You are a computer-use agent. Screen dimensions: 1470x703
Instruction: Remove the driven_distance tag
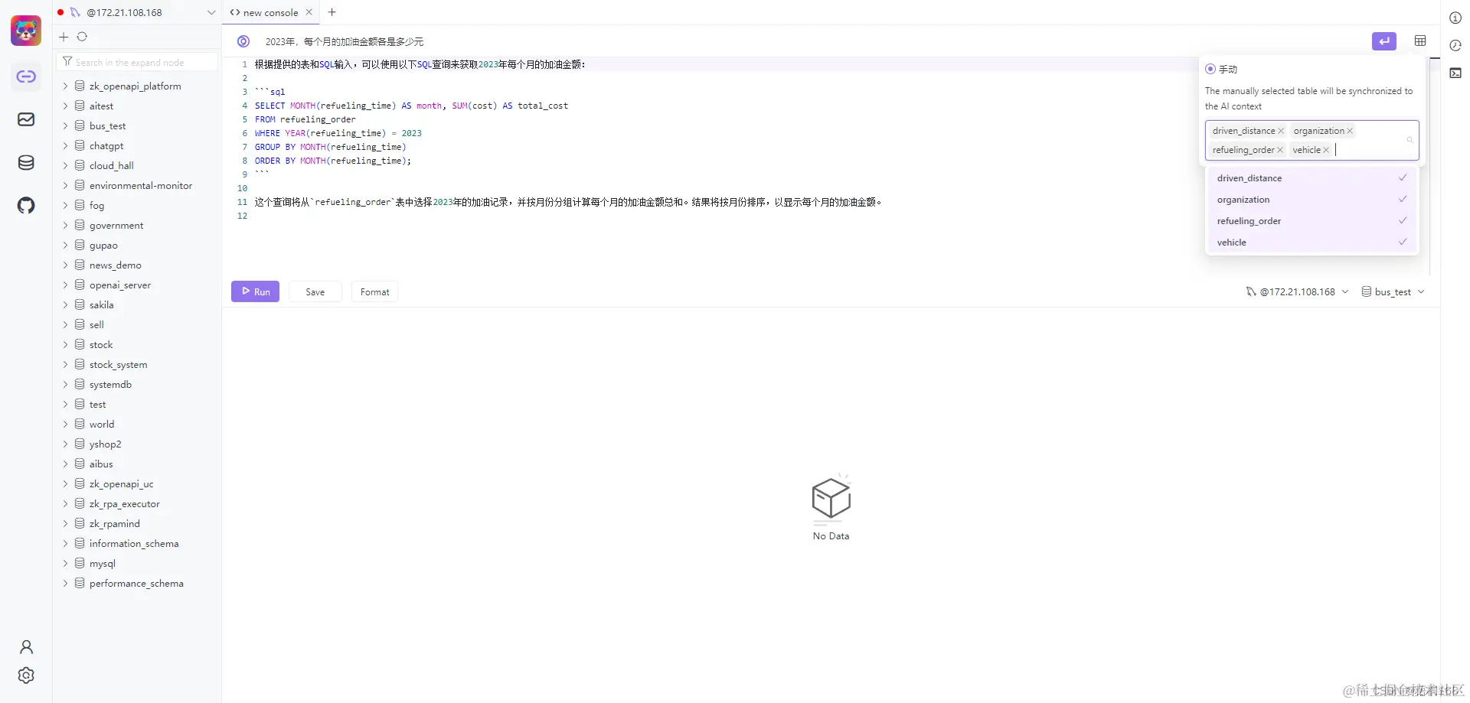click(x=1281, y=131)
